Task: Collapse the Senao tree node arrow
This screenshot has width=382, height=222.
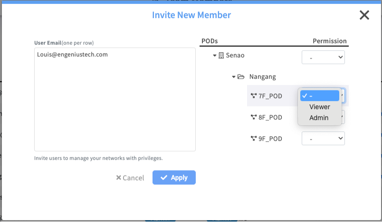Action: [215, 55]
